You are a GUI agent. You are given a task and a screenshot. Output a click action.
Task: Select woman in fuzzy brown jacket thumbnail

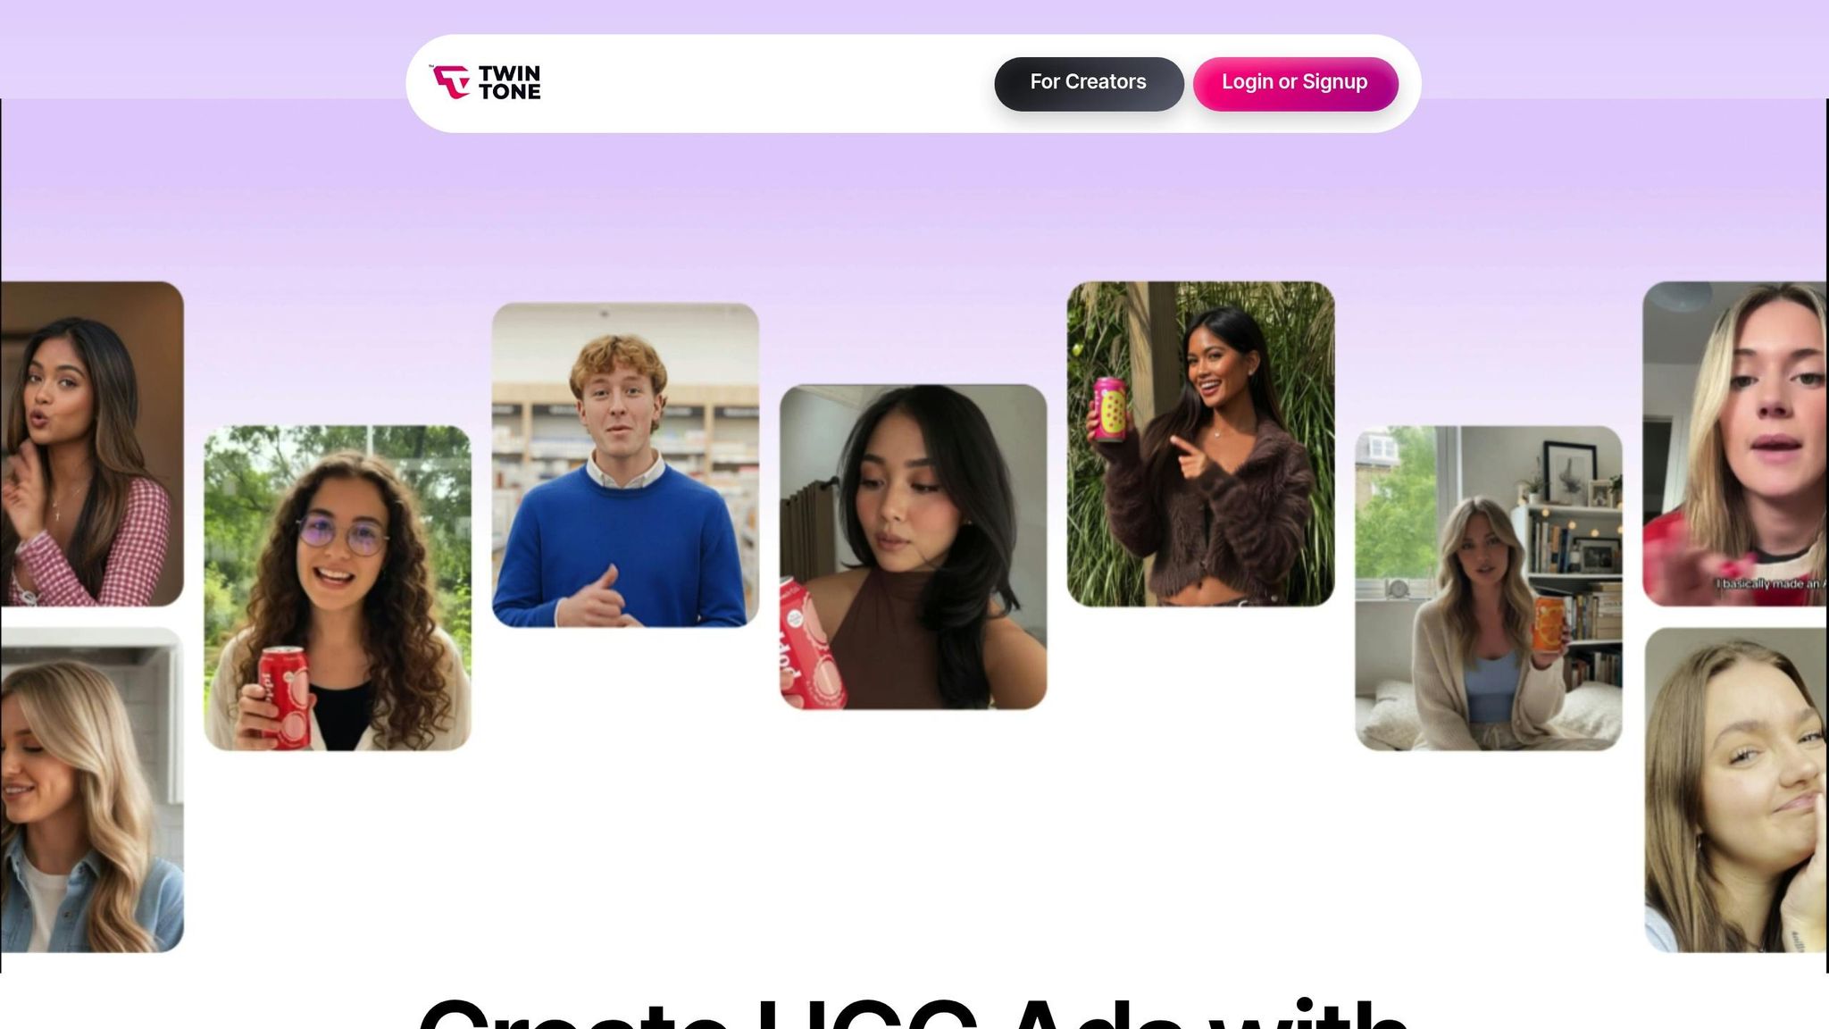1200,443
